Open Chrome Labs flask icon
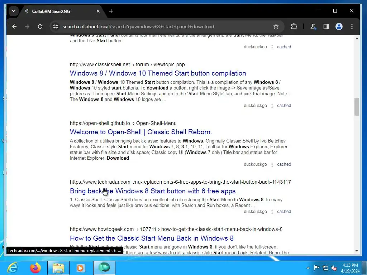This screenshot has width=367, height=275. [x=313, y=26]
